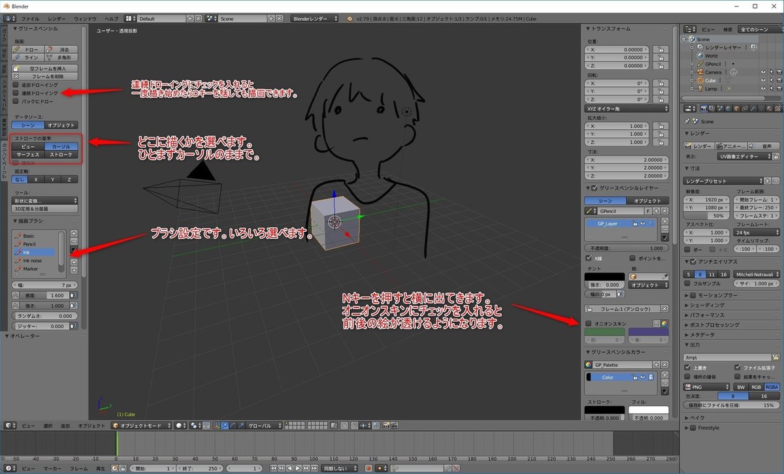Click the timeline play button

[x=297, y=468]
